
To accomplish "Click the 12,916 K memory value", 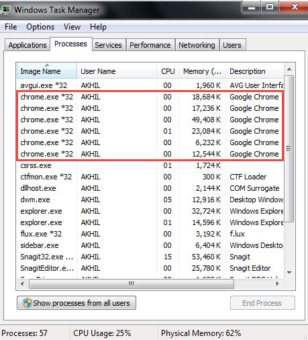I will click(206, 200).
